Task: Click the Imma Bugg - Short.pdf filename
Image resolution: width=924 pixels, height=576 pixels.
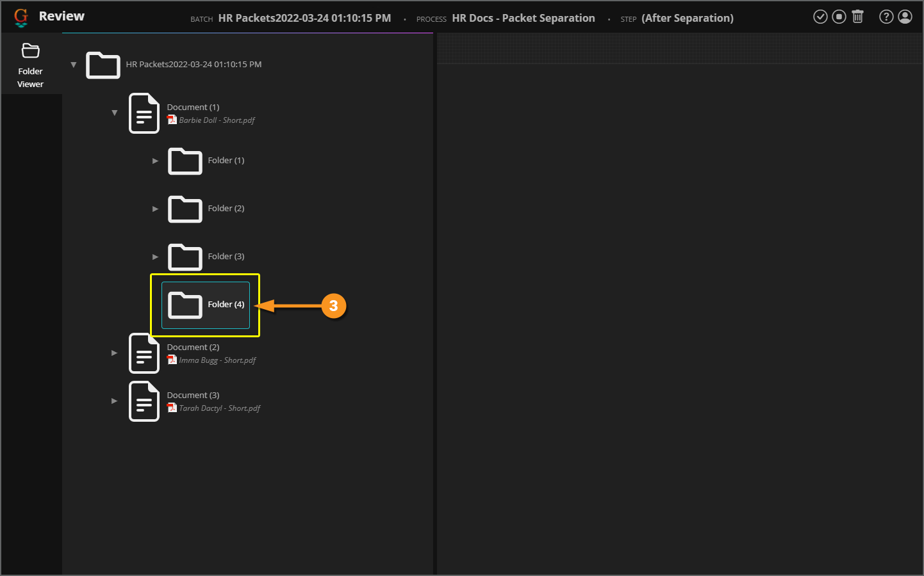Action: (217, 360)
